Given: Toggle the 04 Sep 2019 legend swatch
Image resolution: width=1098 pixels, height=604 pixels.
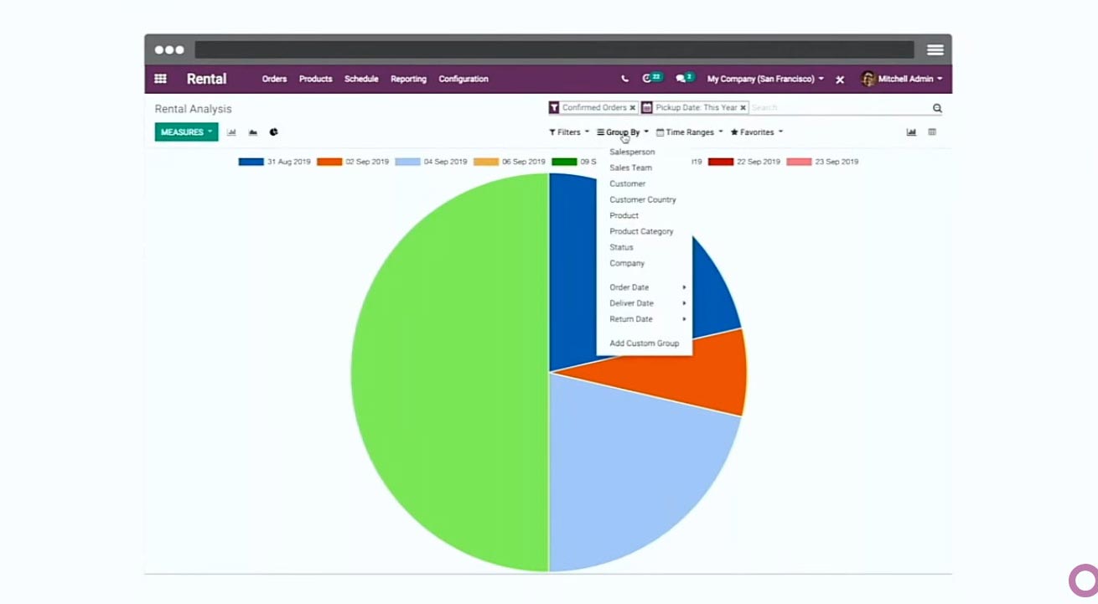Looking at the screenshot, I should [x=407, y=162].
